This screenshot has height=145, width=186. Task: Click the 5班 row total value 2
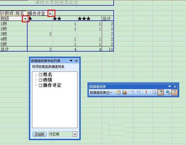[112, 44]
